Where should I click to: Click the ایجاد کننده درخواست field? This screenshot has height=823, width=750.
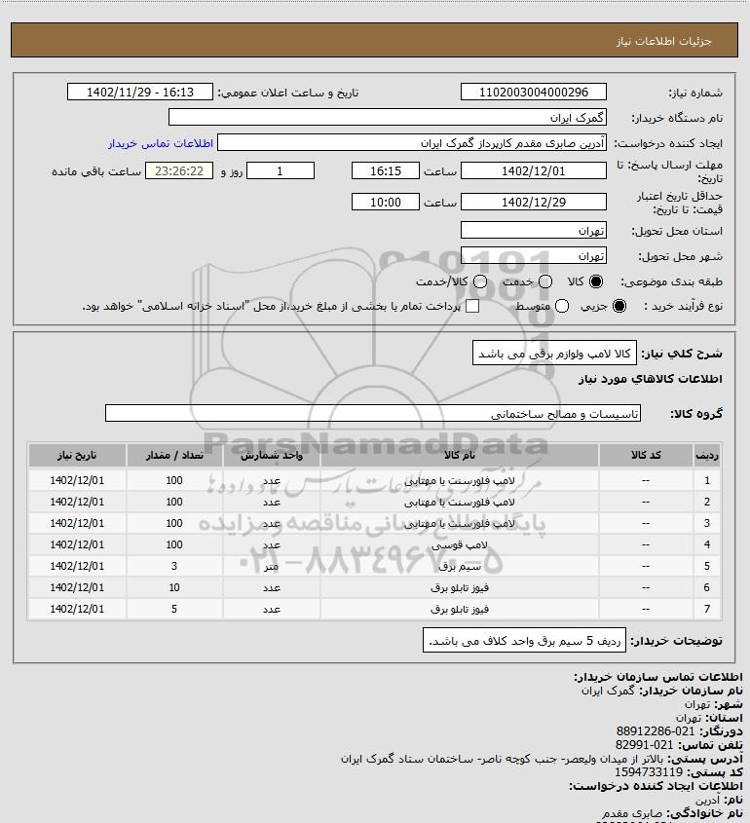click(x=411, y=143)
